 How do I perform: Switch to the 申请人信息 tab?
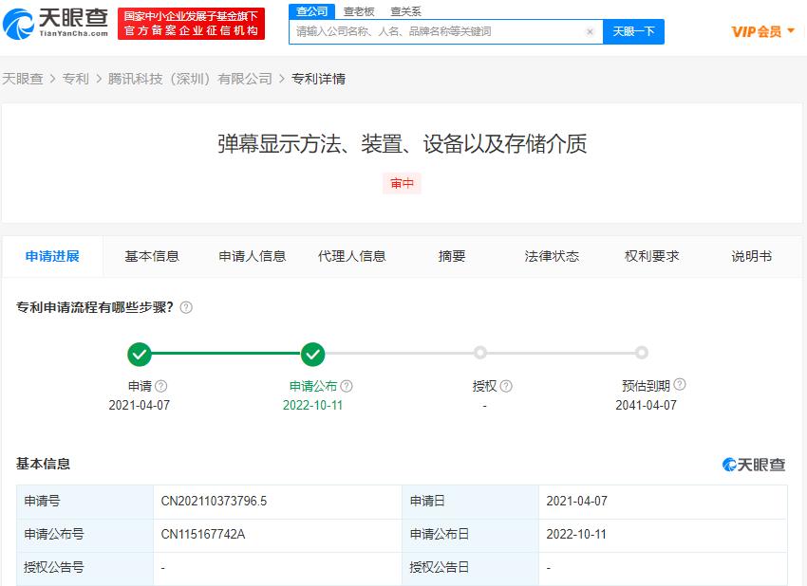[x=253, y=256]
